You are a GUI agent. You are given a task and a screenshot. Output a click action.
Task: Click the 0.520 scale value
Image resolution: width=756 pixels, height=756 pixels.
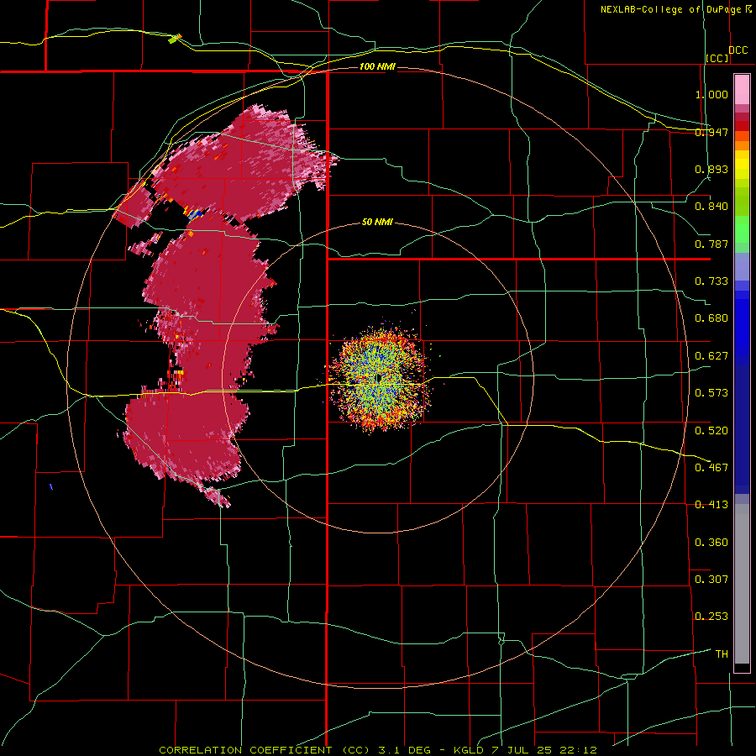(711, 431)
